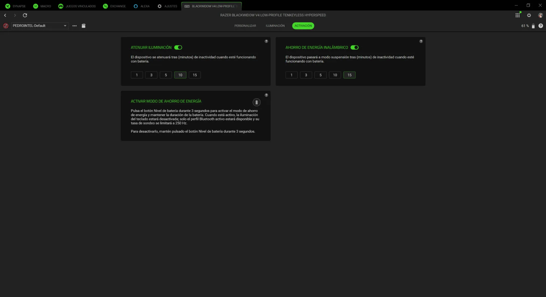Screen dimensions: 546x297
Task: Open the Ajustes tab
Action: [x=167, y=6]
